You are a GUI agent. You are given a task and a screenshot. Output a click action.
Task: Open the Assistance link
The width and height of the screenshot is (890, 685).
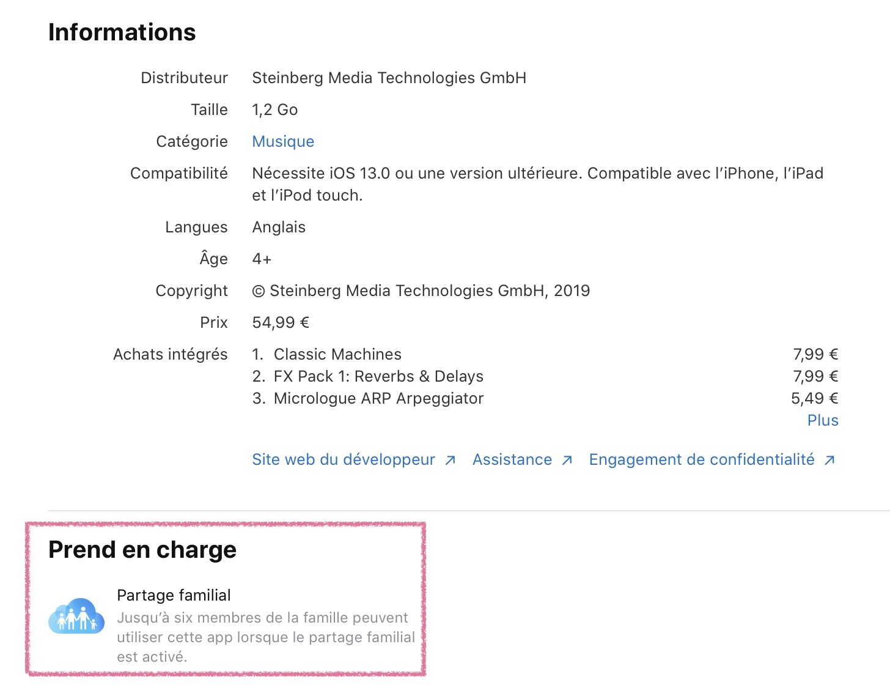click(512, 460)
